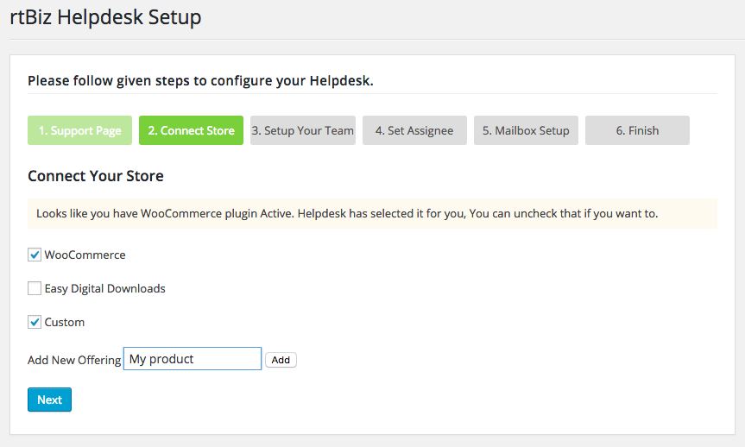This screenshot has width=745, height=447.
Task: Click the Connect Your Store heading
Action: pos(96,176)
